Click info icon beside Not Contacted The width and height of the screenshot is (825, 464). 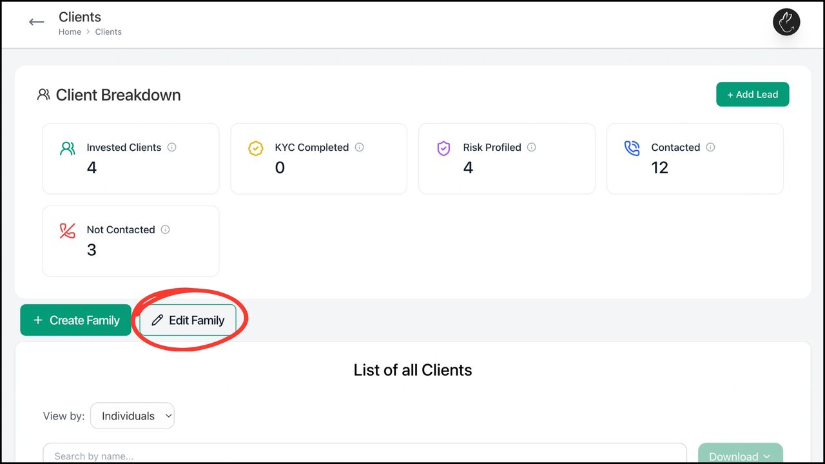[166, 229]
